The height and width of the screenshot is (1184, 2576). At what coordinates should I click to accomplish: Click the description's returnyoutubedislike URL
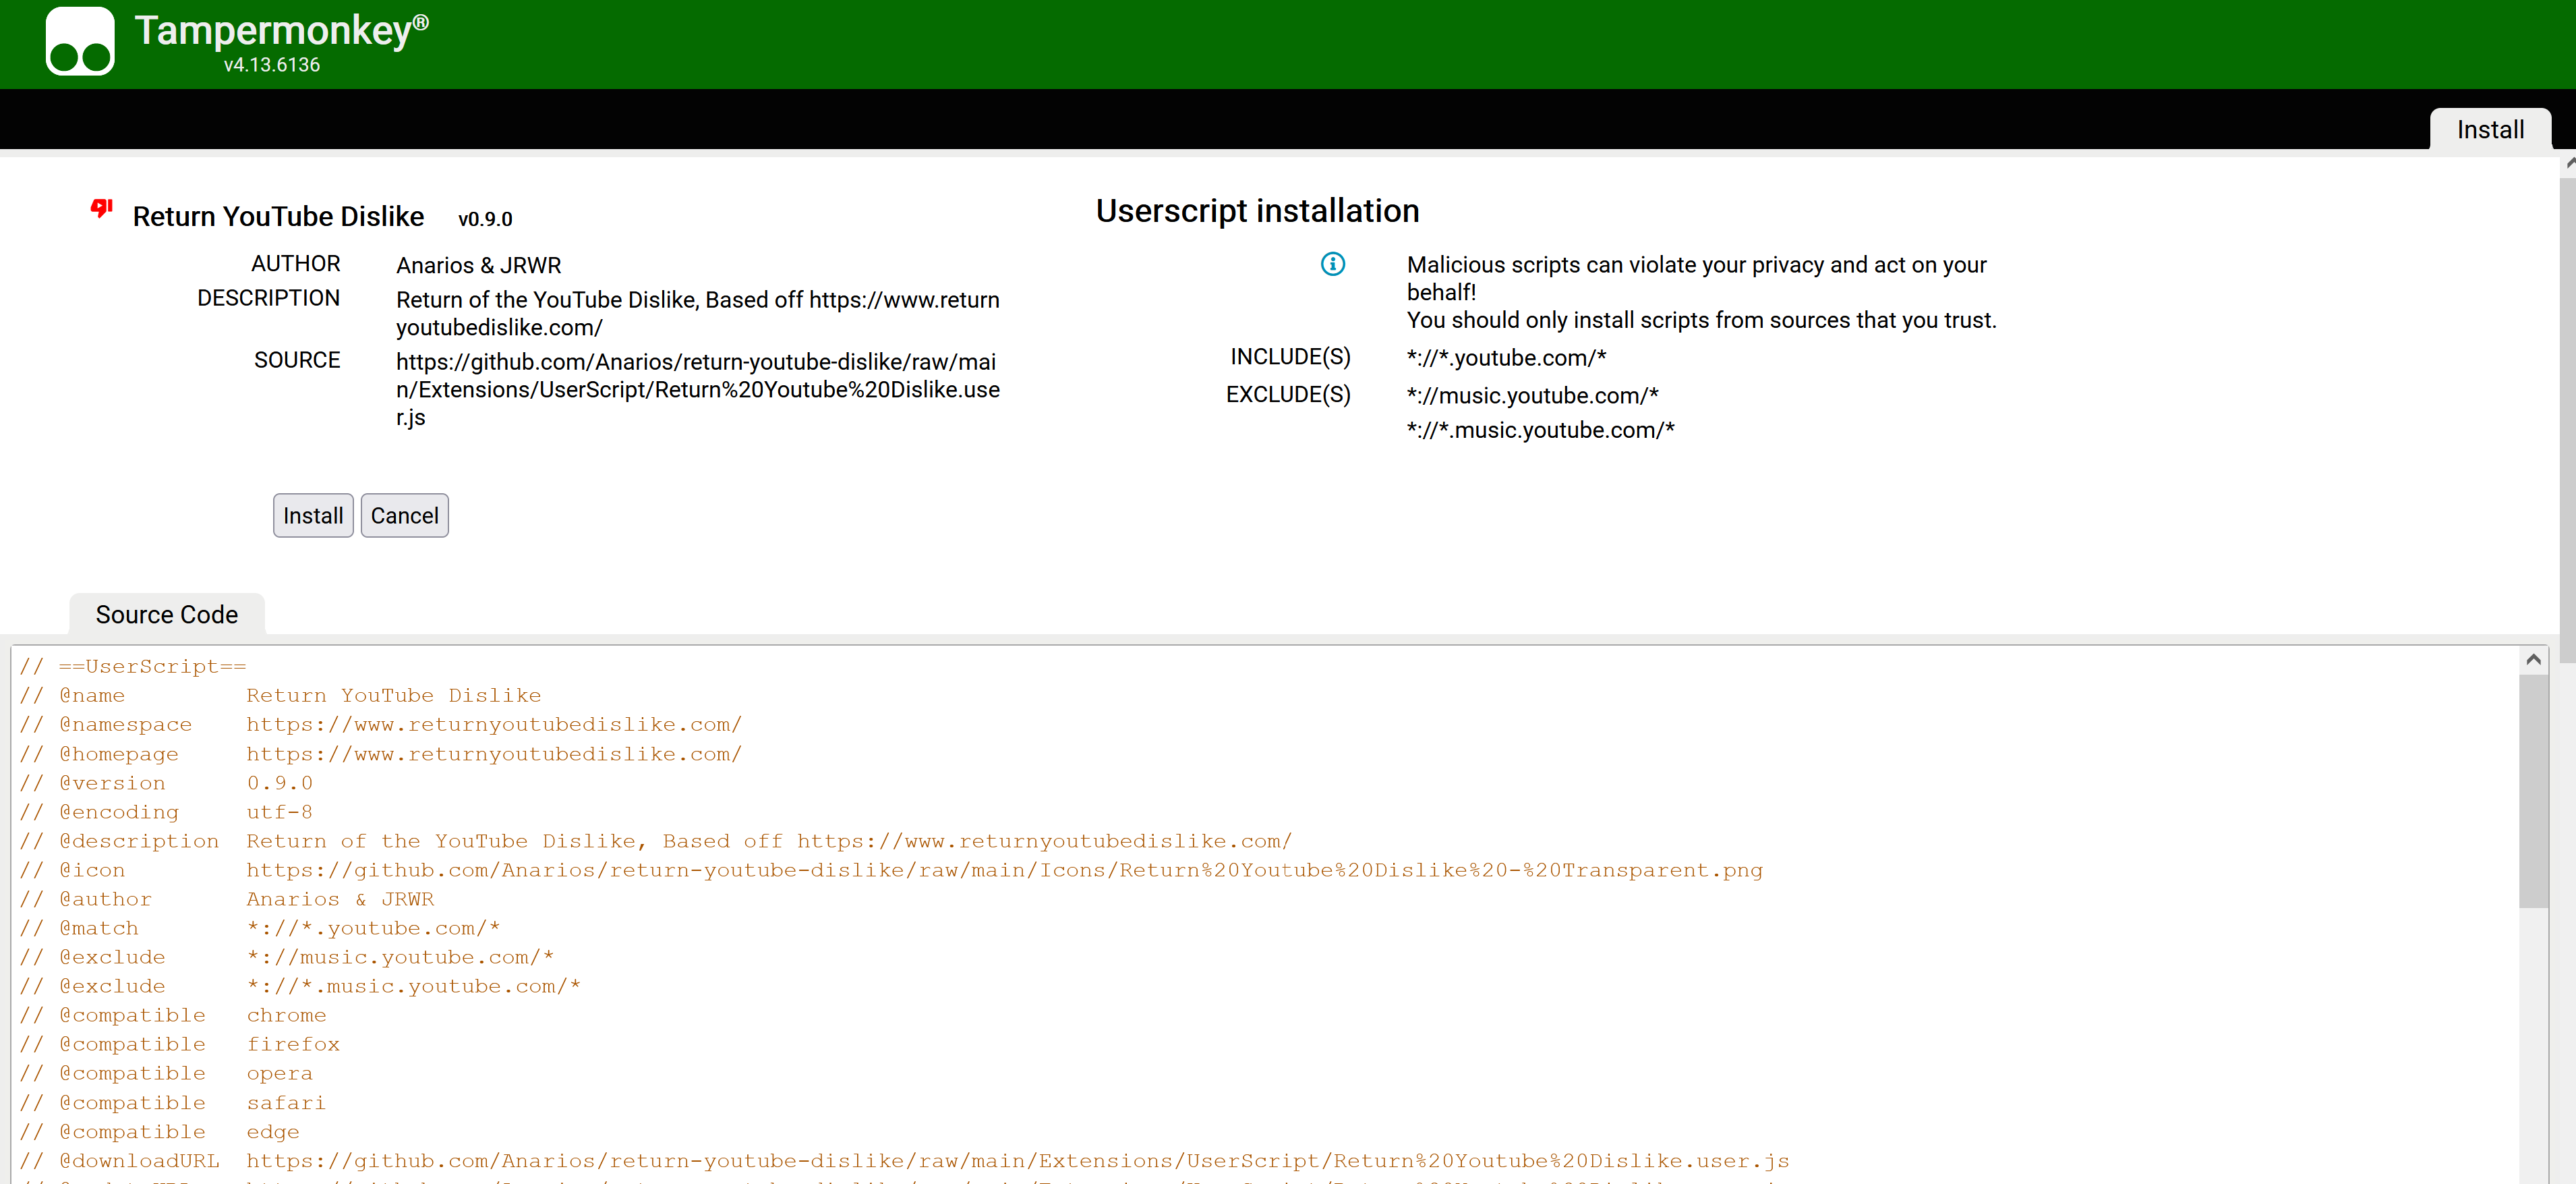(x=697, y=313)
